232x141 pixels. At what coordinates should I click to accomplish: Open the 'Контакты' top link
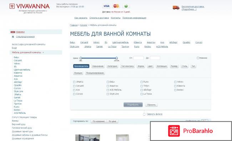(x=116, y=18)
